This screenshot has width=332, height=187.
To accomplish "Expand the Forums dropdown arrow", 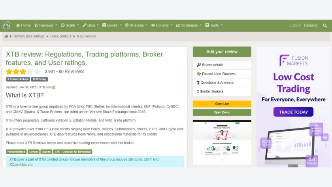I will click(x=172, y=25).
